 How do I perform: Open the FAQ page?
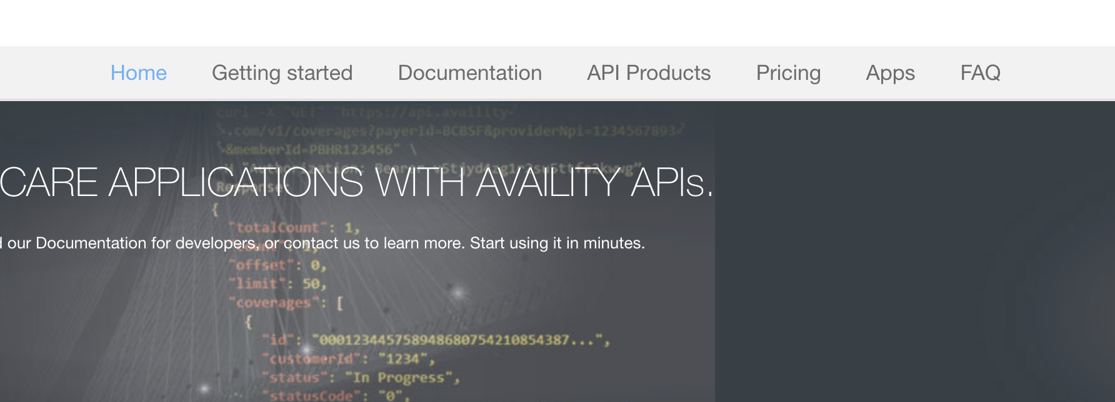click(980, 73)
